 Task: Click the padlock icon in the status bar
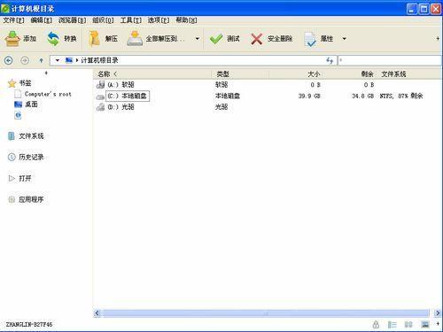(x=376, y=324)
